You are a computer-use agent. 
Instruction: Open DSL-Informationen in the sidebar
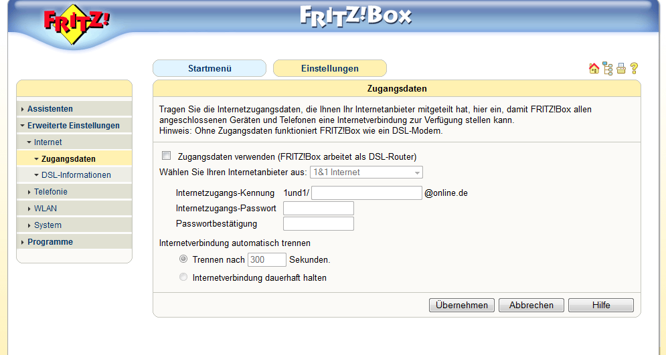tap(74, 174)
